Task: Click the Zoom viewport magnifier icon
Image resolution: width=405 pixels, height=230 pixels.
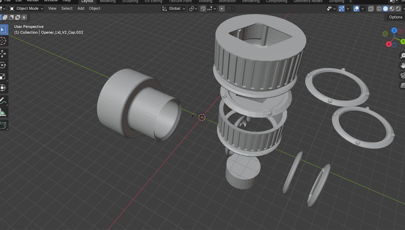Action: (x=403, y=56)
